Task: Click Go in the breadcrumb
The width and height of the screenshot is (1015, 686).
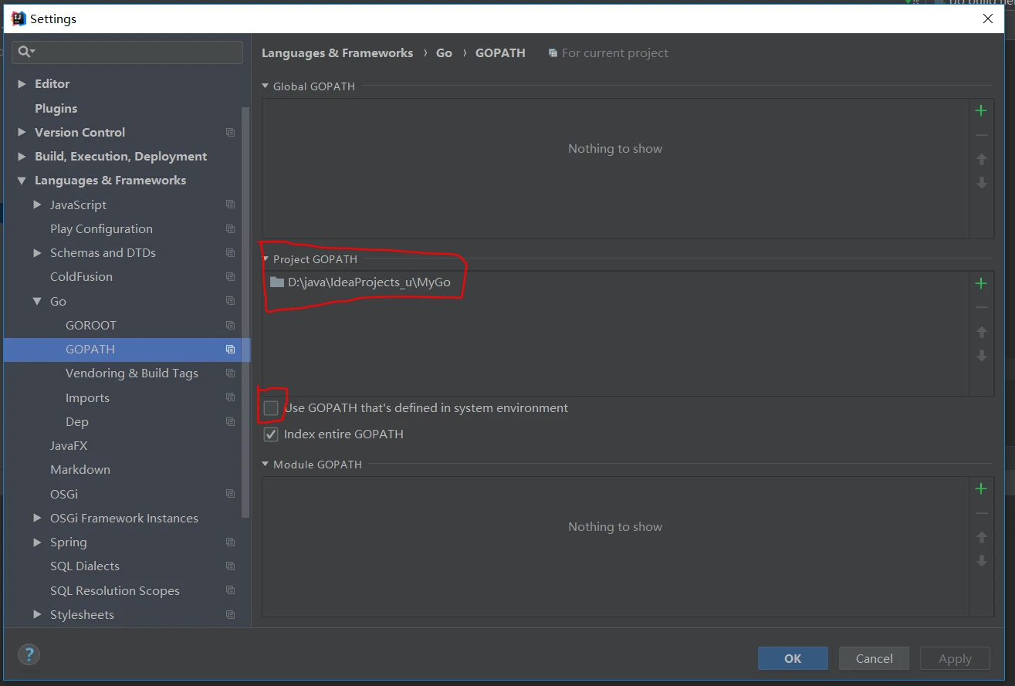Action: pos(444,53)
